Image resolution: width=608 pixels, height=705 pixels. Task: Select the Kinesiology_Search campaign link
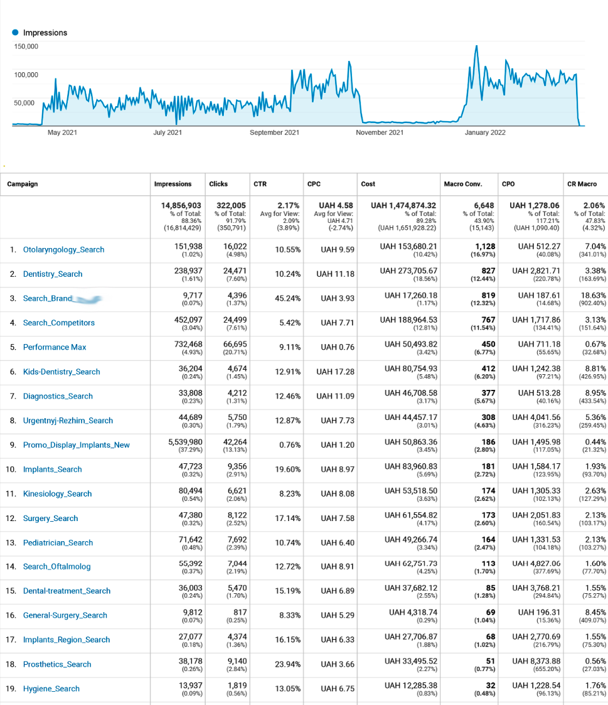pyautogui.click(x=58, y=494)
